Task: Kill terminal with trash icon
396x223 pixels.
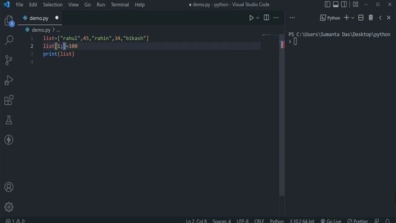Action: pyautogui.click(x=371, y=17)
